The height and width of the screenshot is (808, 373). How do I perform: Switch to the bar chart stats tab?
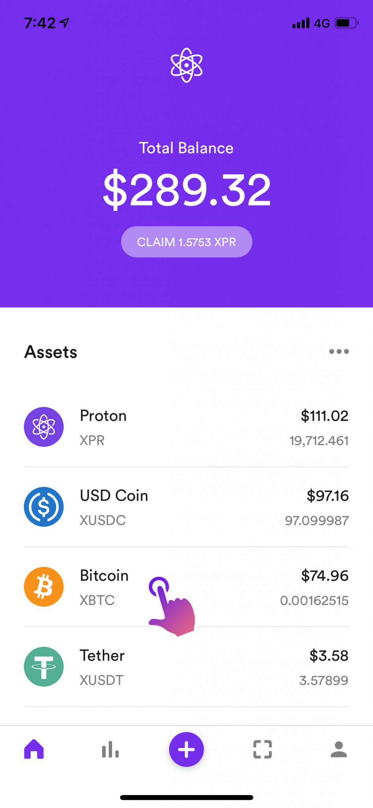click(110, 749)
